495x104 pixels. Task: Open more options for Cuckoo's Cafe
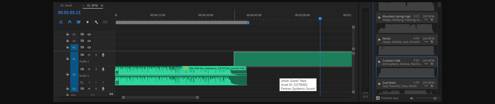(x=426, y=64)
